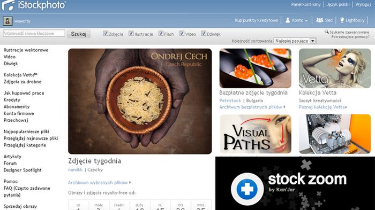
Task: Open Przechowaj sidebar link
Action: 16,120
